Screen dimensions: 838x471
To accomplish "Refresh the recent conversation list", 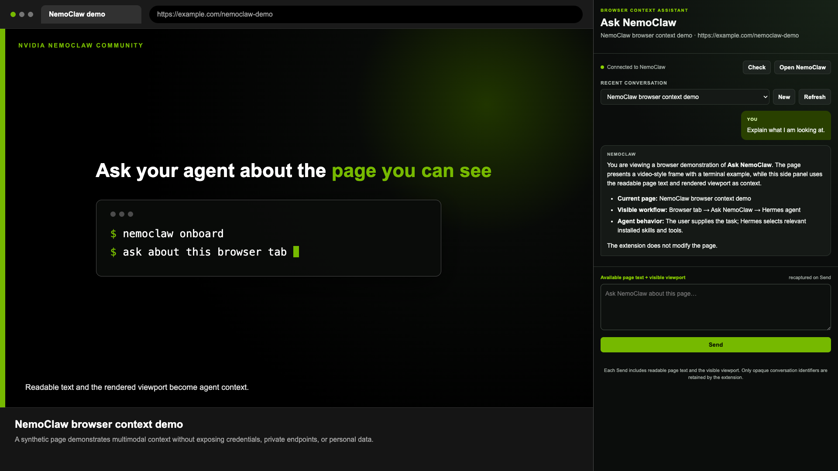I will pos(814,97).
